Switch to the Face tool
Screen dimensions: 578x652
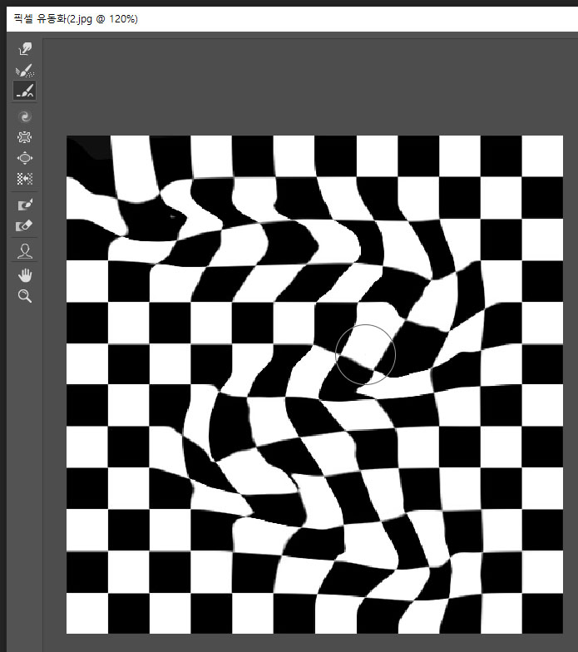(x=25, y=251)
